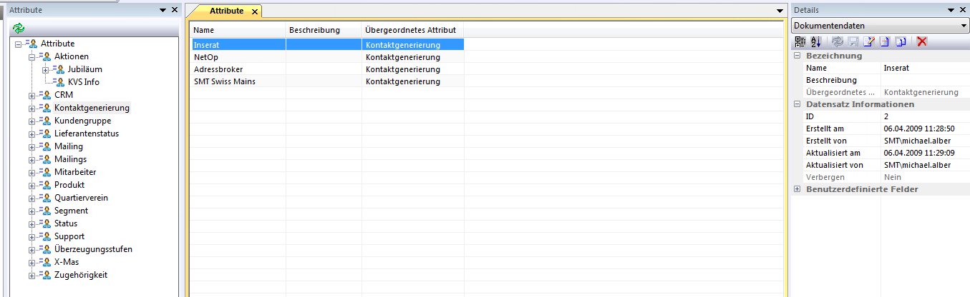Select the Attribute document tab
The height and width of the screenshot is (297, 970).
point(226,11)
